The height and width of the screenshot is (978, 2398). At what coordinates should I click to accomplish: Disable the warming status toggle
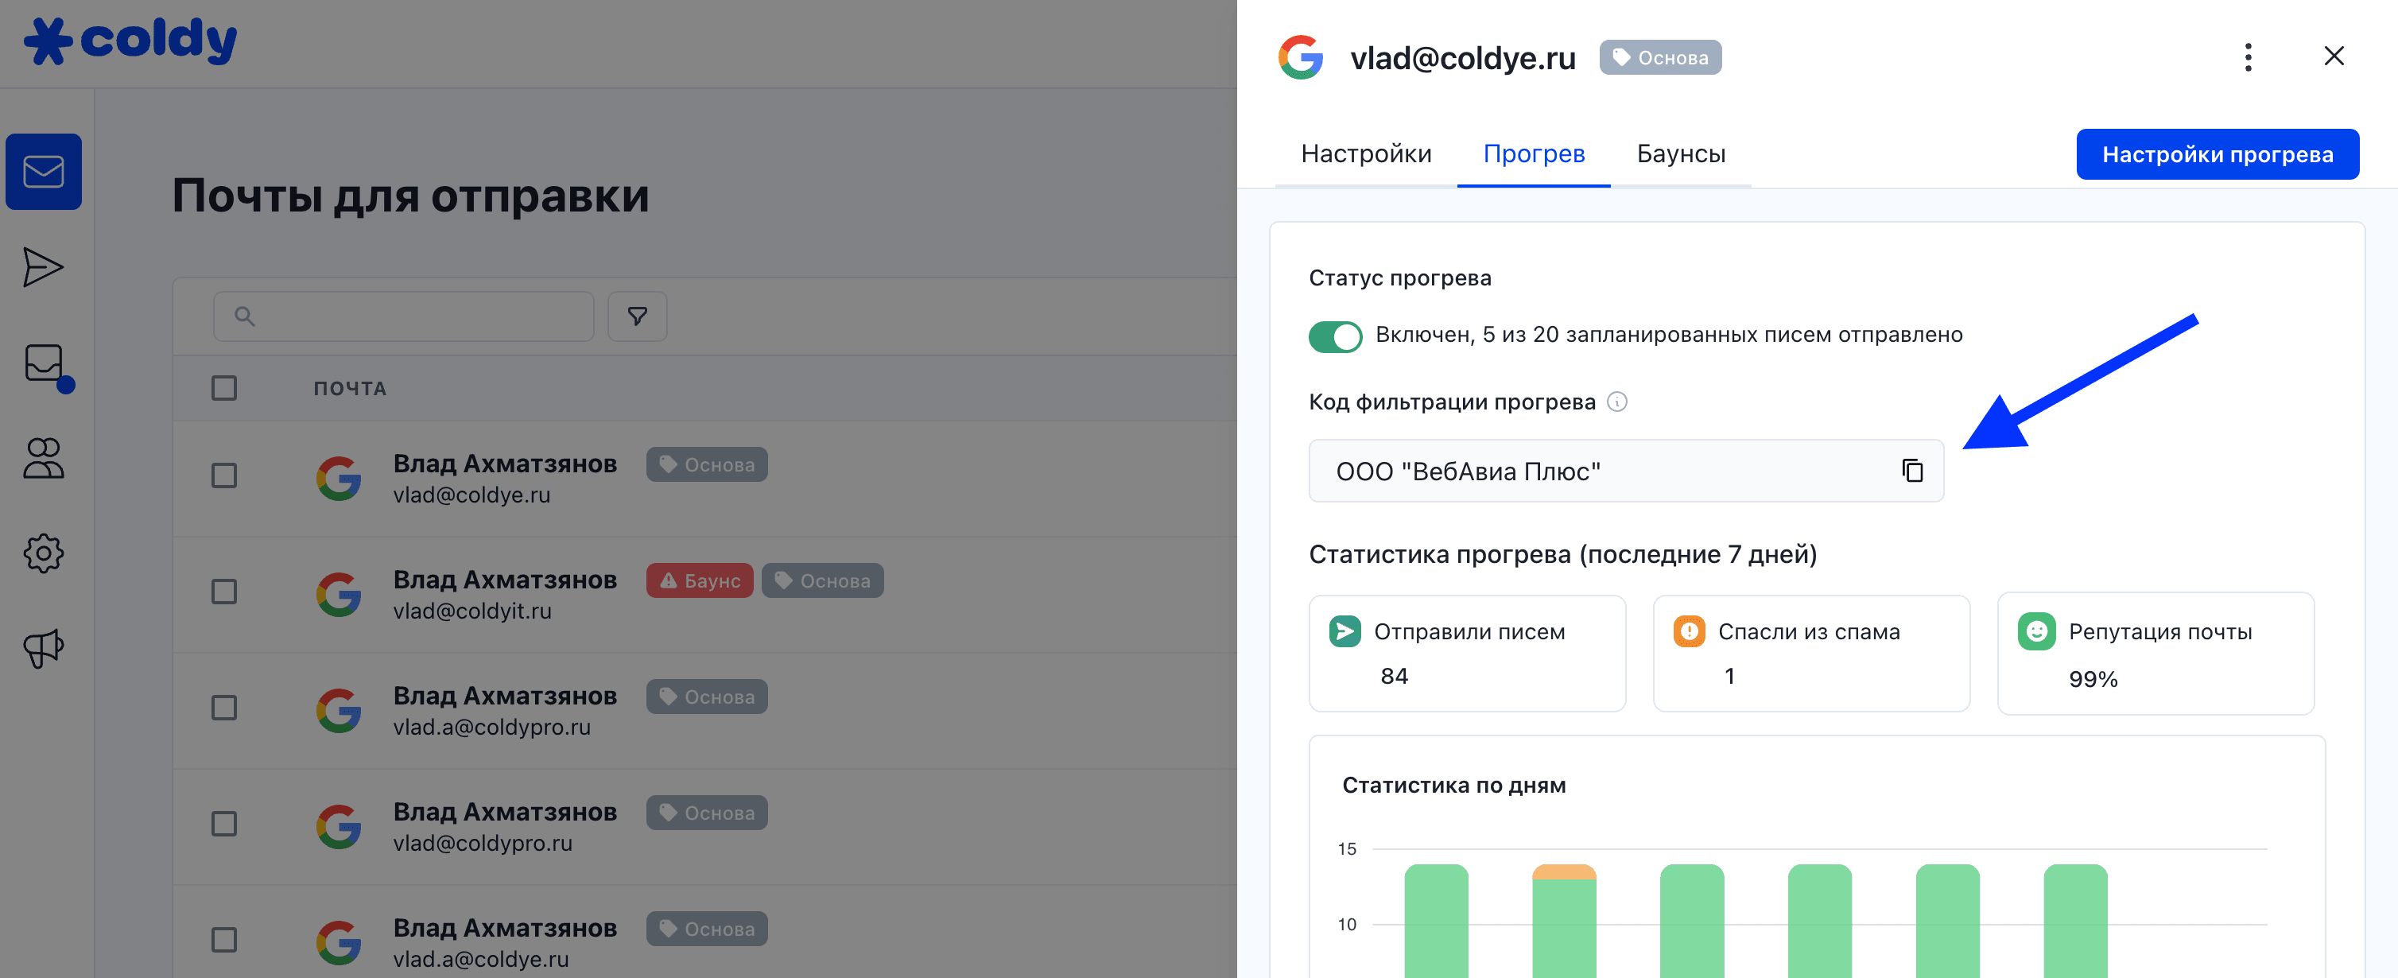point(1335,337)
